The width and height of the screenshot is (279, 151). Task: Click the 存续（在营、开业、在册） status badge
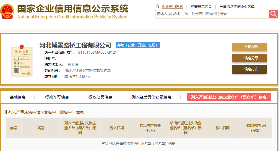pos(138,45)
